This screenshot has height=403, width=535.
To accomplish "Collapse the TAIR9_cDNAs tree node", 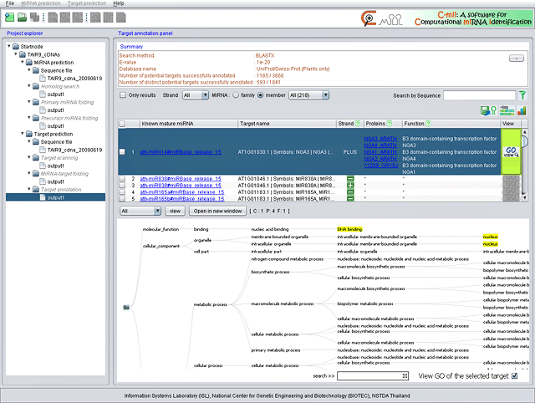I will [x=16, y=54].
